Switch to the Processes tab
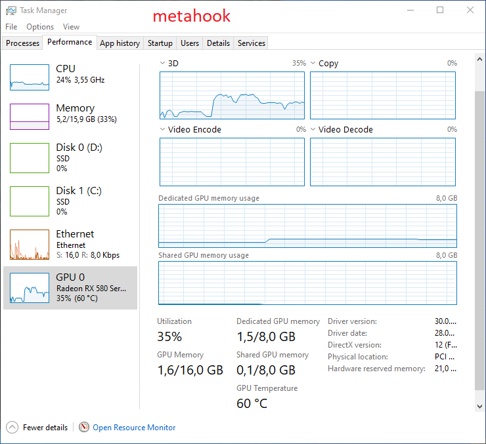 tap(22, 43)
